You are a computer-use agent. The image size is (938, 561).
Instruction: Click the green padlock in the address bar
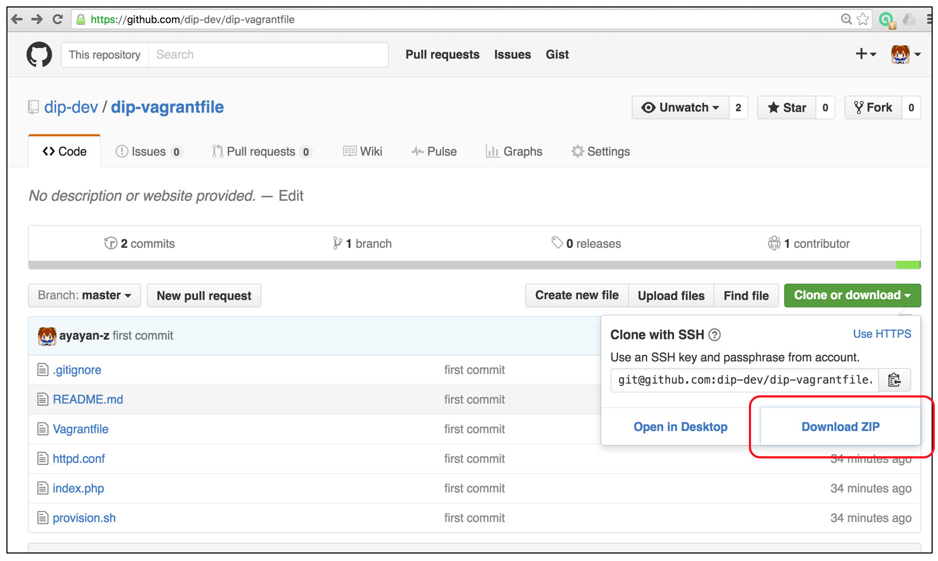click(81, 19)
